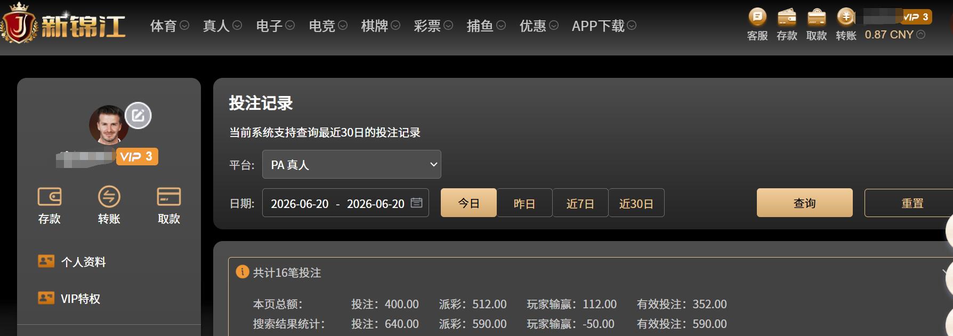This screenshot has height=336, width=953.
Task: Select the 近30日 date filter
Action: 636,203
